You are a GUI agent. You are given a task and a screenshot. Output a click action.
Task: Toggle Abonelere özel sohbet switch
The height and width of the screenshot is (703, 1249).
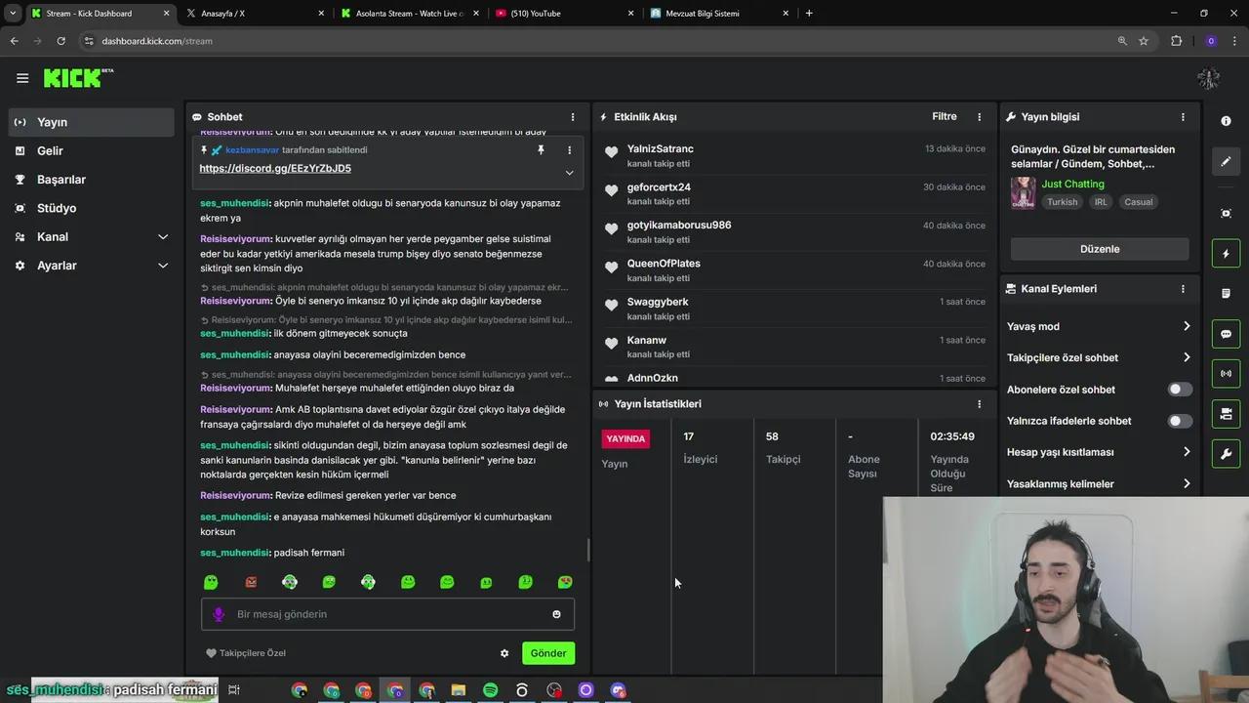click(x=1180, y=390)
